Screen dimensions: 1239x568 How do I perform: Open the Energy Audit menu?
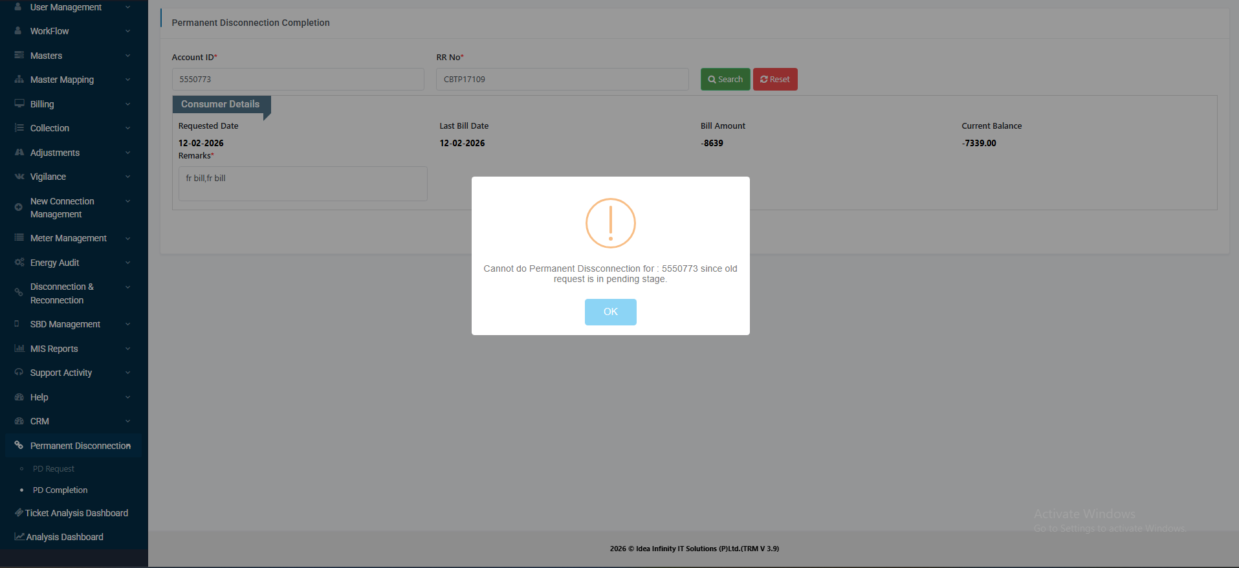click(73, 263)
